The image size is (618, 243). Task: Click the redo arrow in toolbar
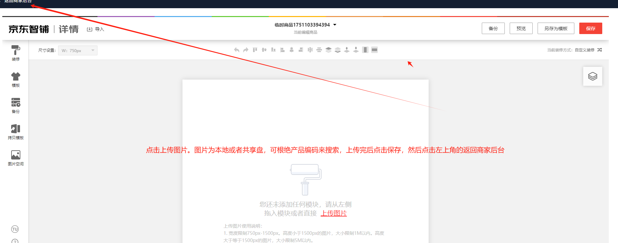coord(245,50)
